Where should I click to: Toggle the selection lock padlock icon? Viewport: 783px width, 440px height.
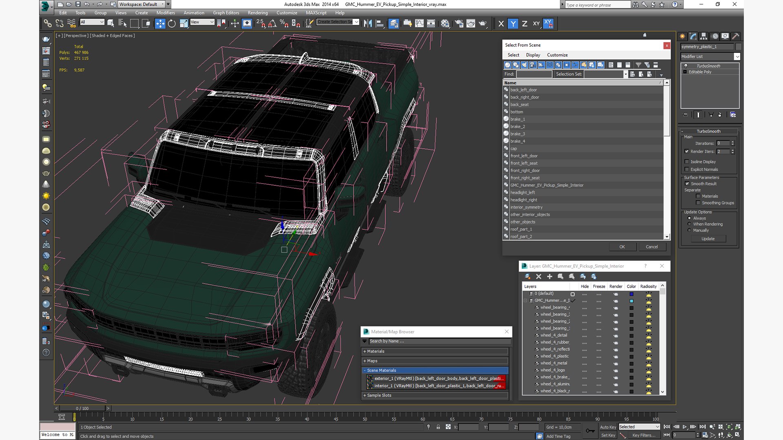[438, 427]
